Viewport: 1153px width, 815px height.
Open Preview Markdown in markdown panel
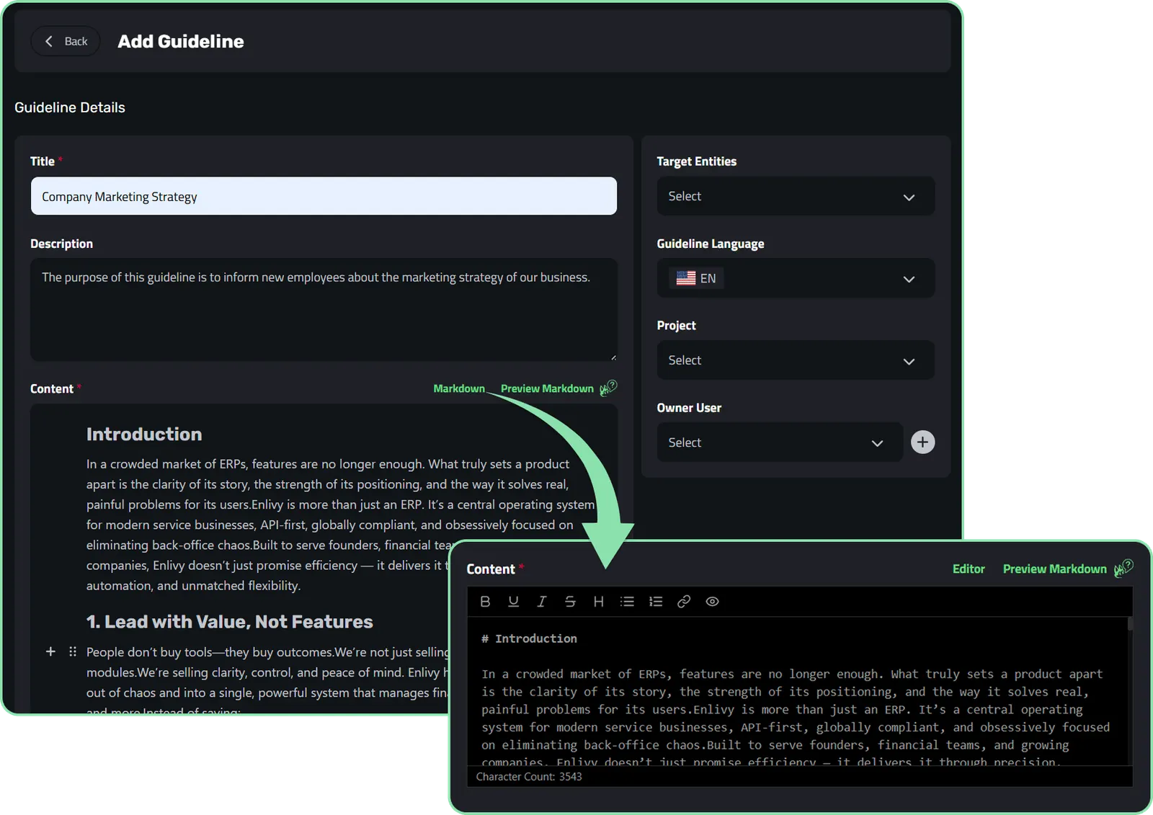[x=1054, y=569]
